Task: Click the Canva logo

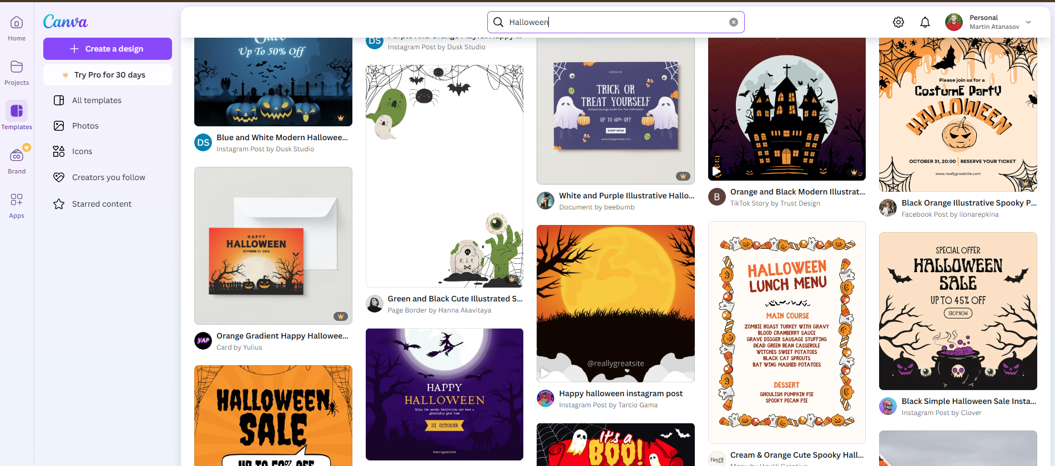Action: 65,22
